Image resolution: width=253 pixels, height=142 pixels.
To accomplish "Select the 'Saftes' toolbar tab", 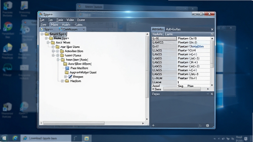I will (78, 25).
